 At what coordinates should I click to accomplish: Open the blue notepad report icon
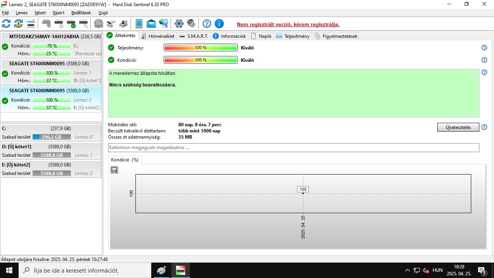tap(139, 24)
